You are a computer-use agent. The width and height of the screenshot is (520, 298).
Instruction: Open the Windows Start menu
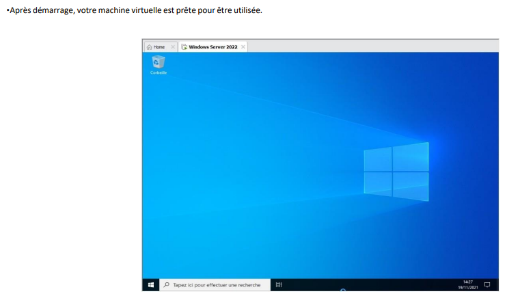click(x=151, y=285)
